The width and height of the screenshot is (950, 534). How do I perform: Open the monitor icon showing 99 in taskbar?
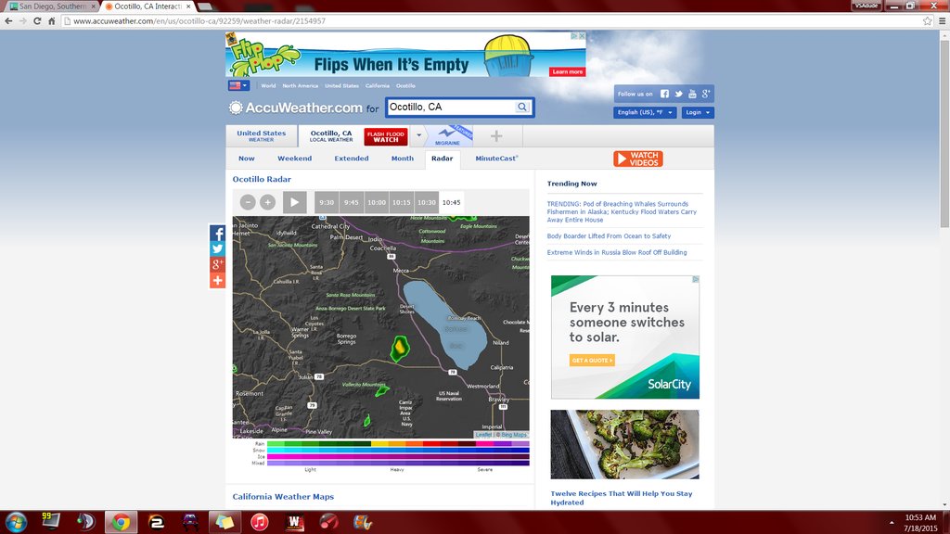pos(50,521)
